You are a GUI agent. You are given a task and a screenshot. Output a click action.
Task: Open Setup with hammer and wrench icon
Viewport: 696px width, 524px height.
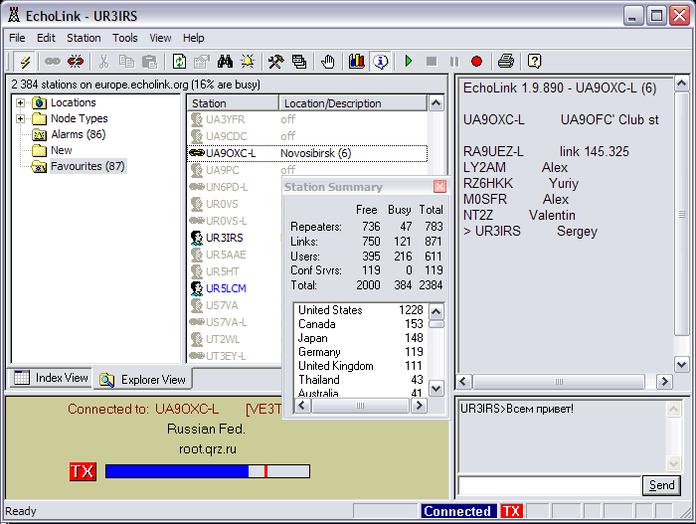(x=276, y=62)
